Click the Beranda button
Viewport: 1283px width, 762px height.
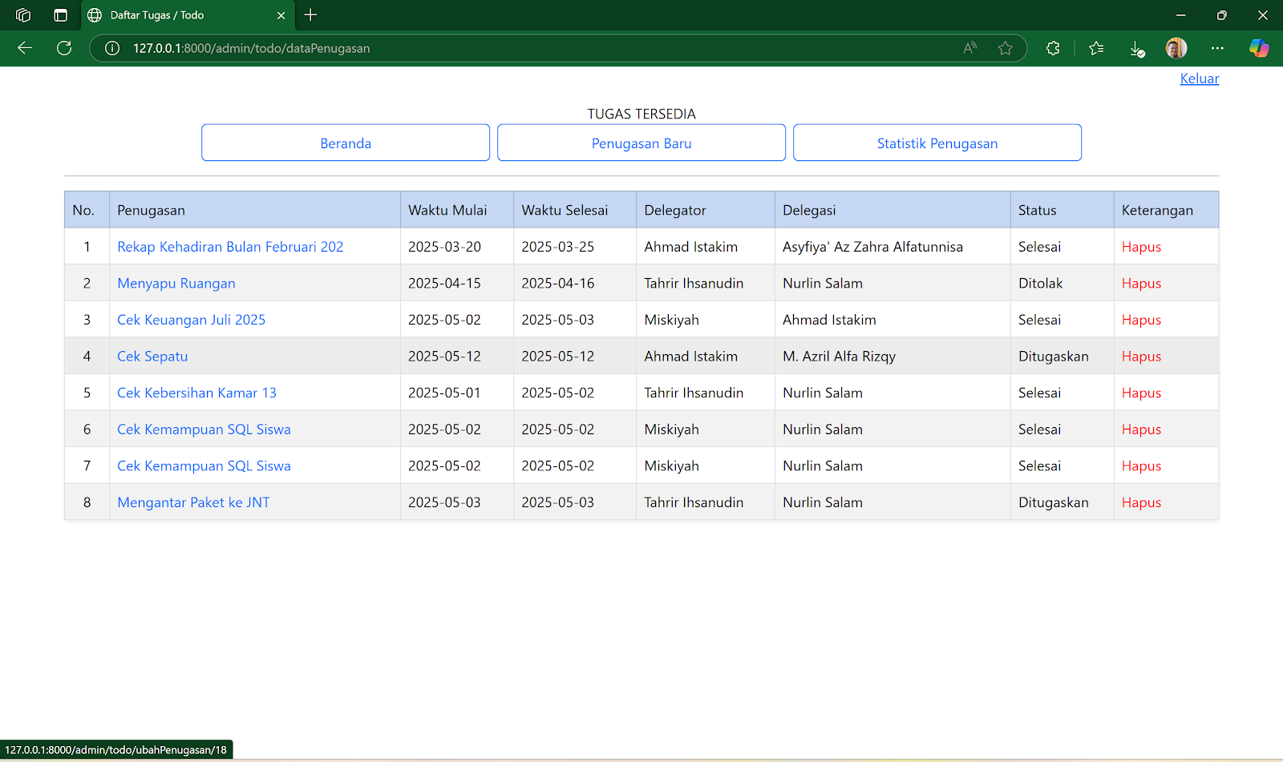click(x=346, y=143)
